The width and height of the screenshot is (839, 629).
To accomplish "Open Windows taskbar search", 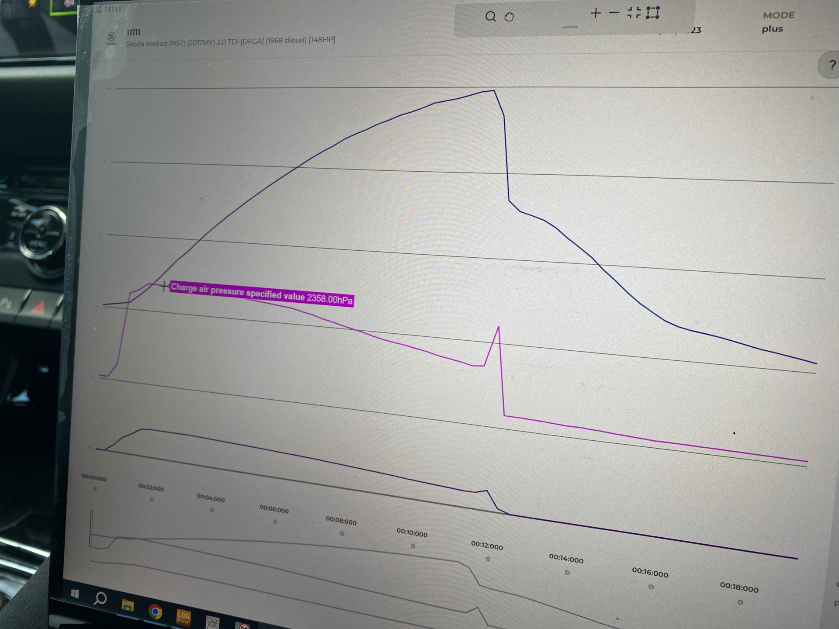I will coord(100,598).
